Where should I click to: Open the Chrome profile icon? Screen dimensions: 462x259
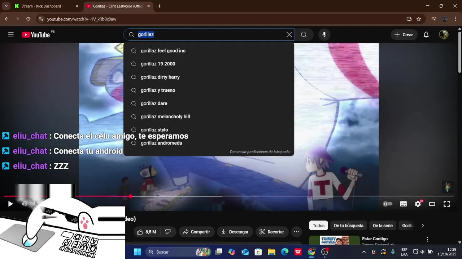pyautogui.click(x=445, y=19)
